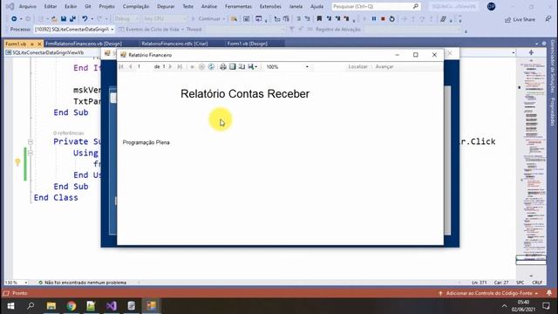558x314 pixels.
Task: Switch to Form1.vb [Design] tab
Action: [x=247, y=44]
